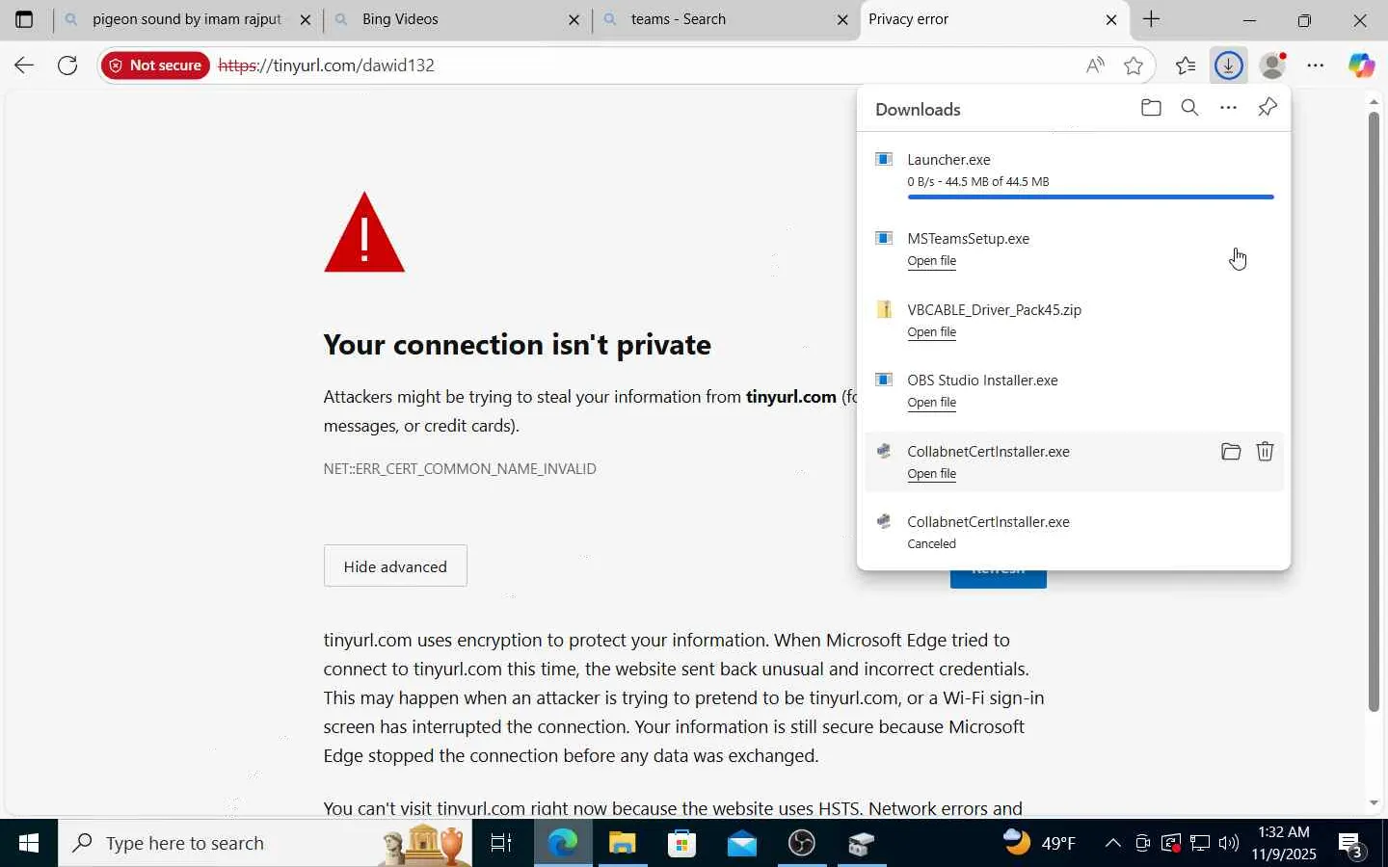
Task: Close the pigeon sound tab
Action: (x=306, y=19)
